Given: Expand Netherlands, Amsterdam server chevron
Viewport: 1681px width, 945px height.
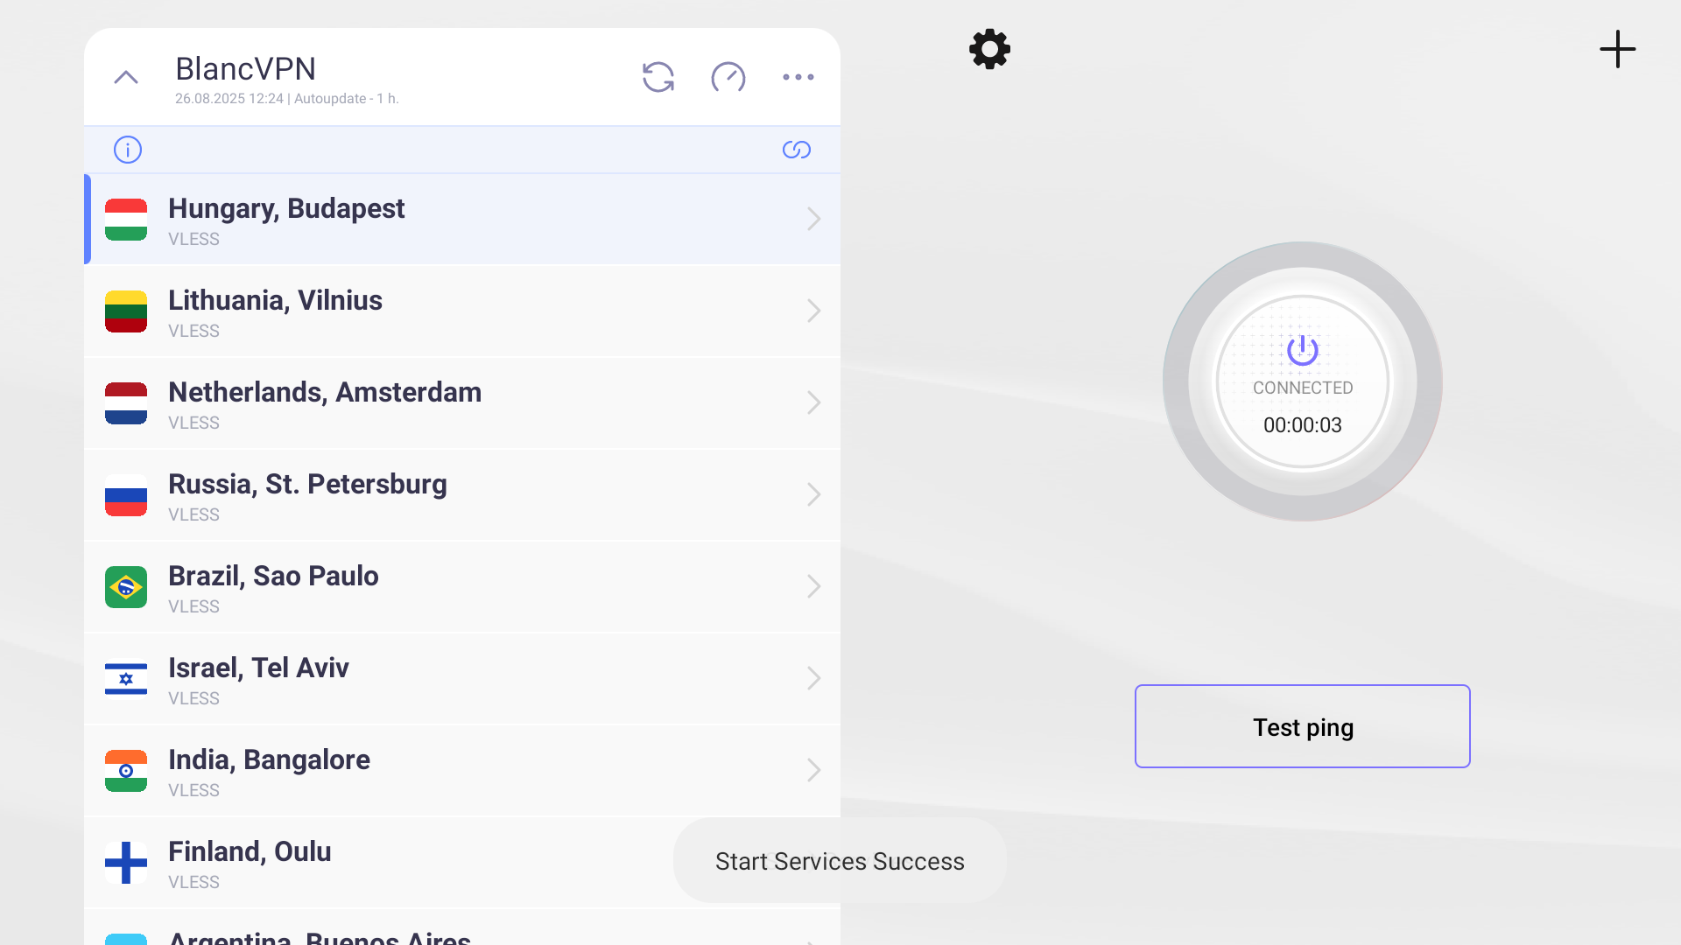Looking at the screenshot, I should click(x=813, y=402).
